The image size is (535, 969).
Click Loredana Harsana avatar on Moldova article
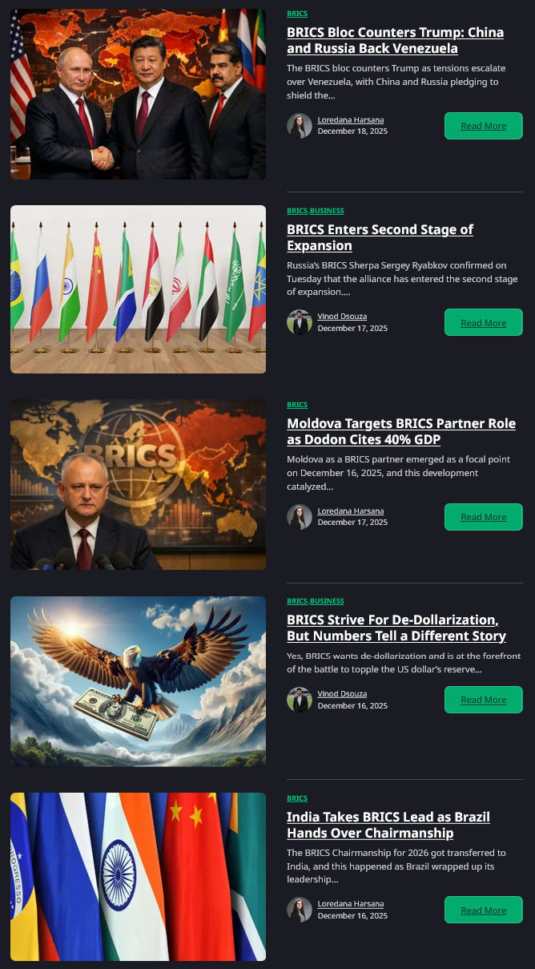click(300, 517)
